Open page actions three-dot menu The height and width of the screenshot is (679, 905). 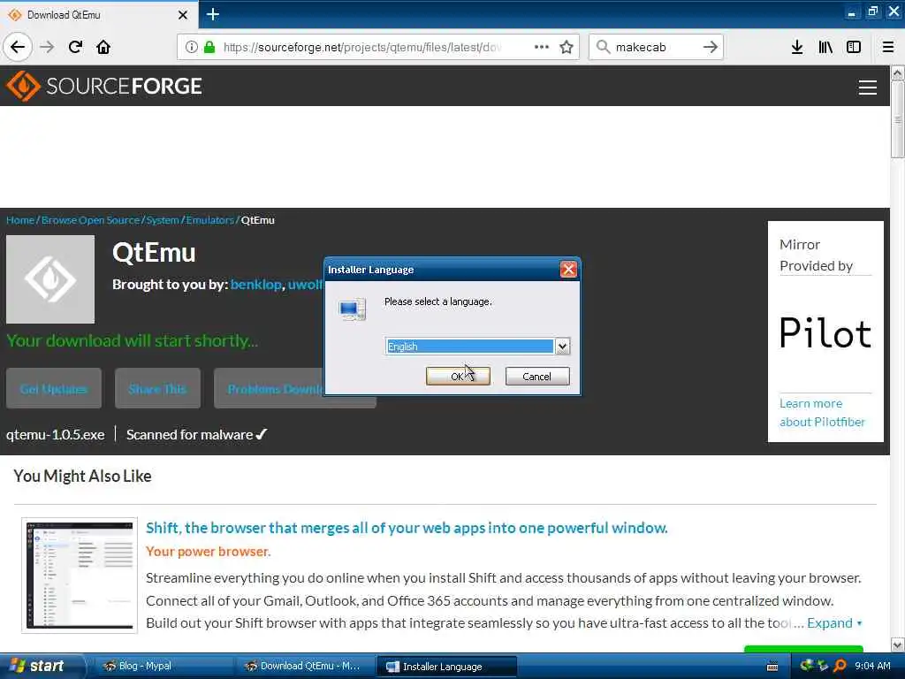pos(542,47)
